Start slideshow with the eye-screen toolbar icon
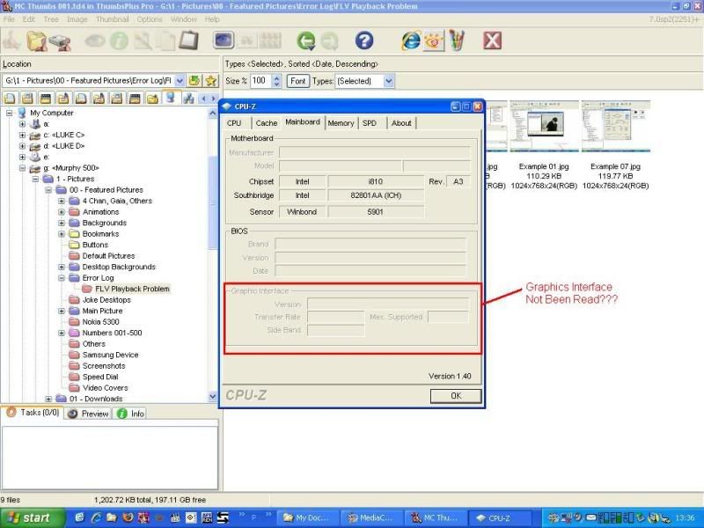Viewport: 704px width, 528px height. [x=224, y=40]
